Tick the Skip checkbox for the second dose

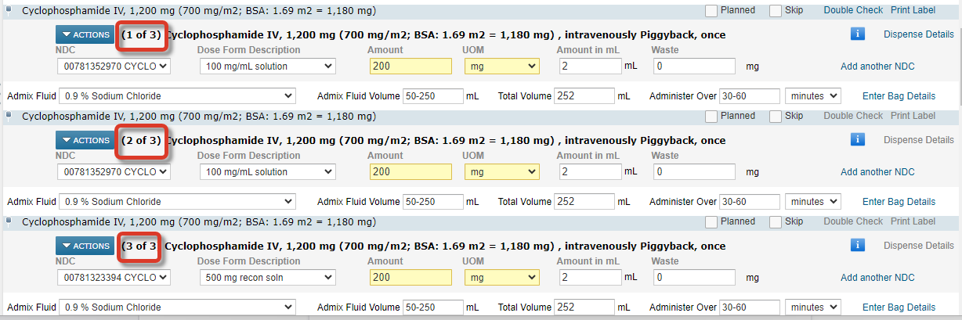pos(776,117)
